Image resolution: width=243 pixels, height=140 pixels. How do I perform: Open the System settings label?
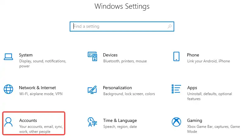(26, 55)
